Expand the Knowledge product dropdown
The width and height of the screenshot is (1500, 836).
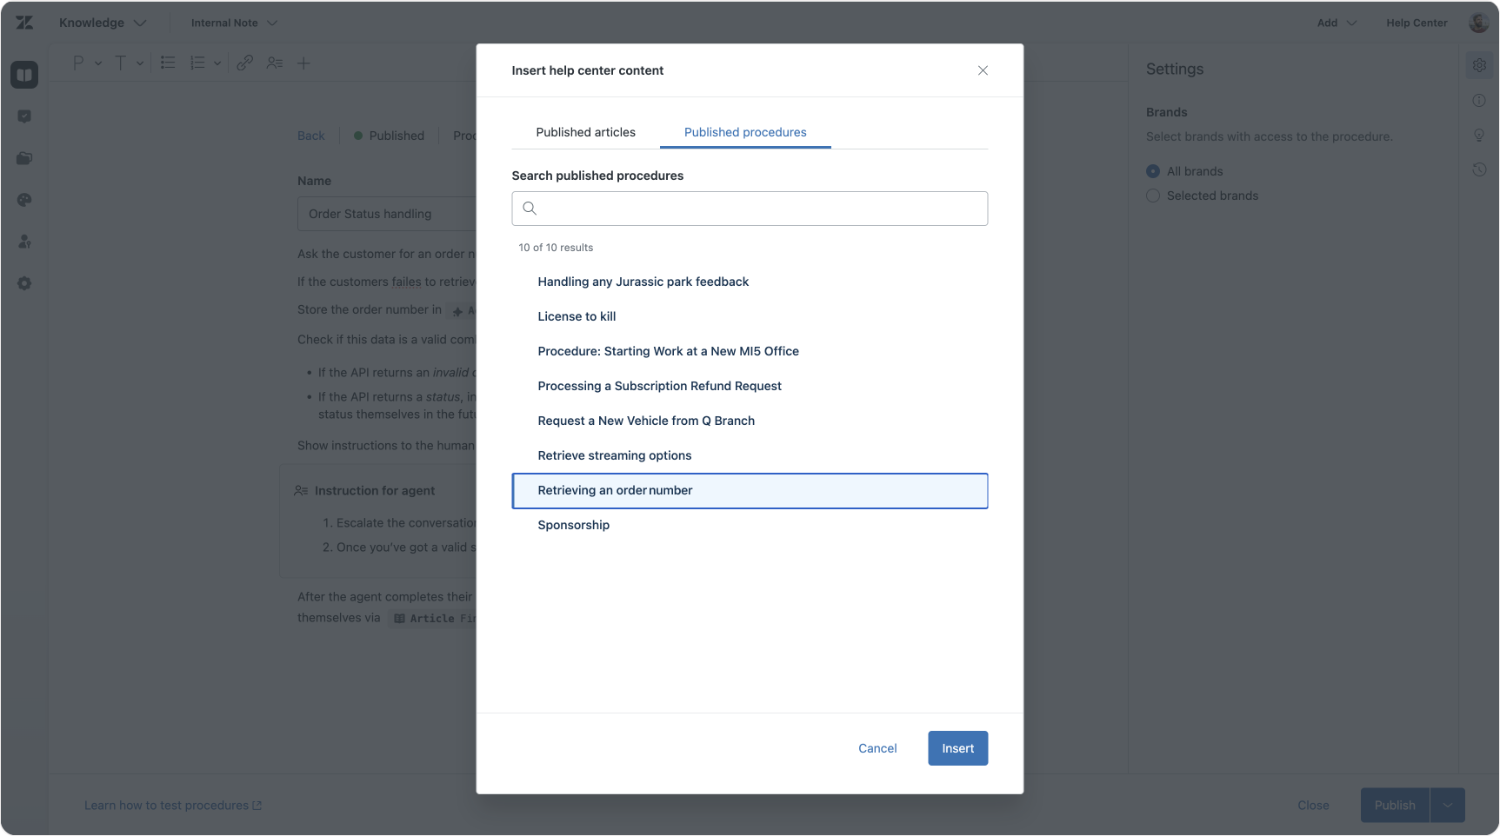point(103,23)
